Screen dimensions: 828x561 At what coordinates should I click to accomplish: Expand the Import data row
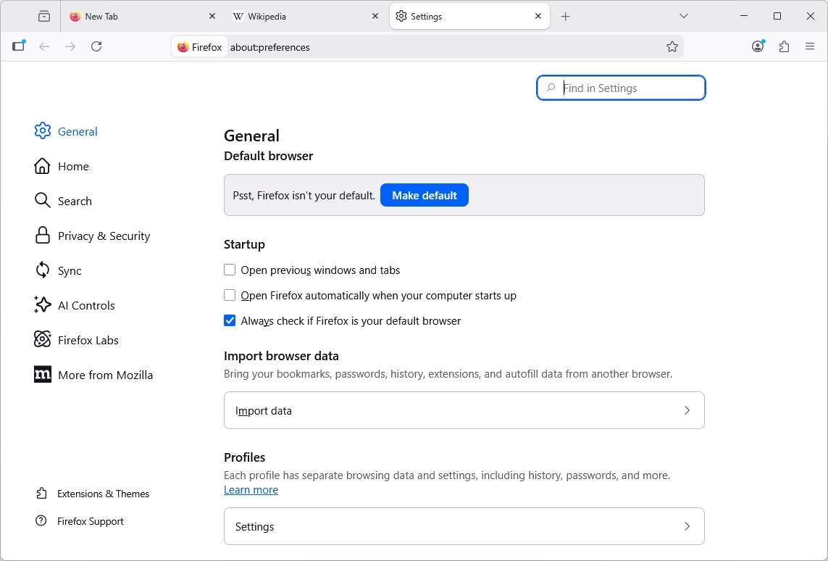(464, 410)
